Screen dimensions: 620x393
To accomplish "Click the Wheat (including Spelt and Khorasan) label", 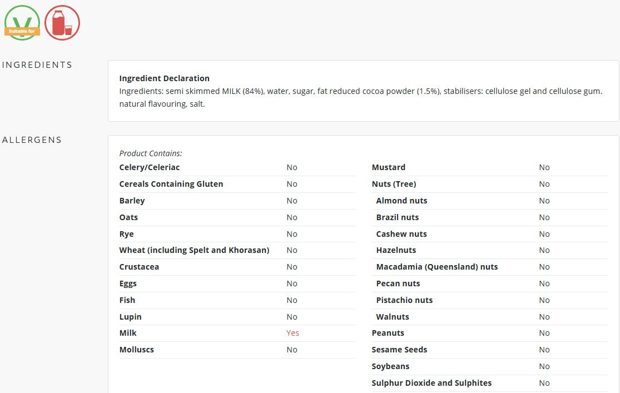I will point(194,250).
